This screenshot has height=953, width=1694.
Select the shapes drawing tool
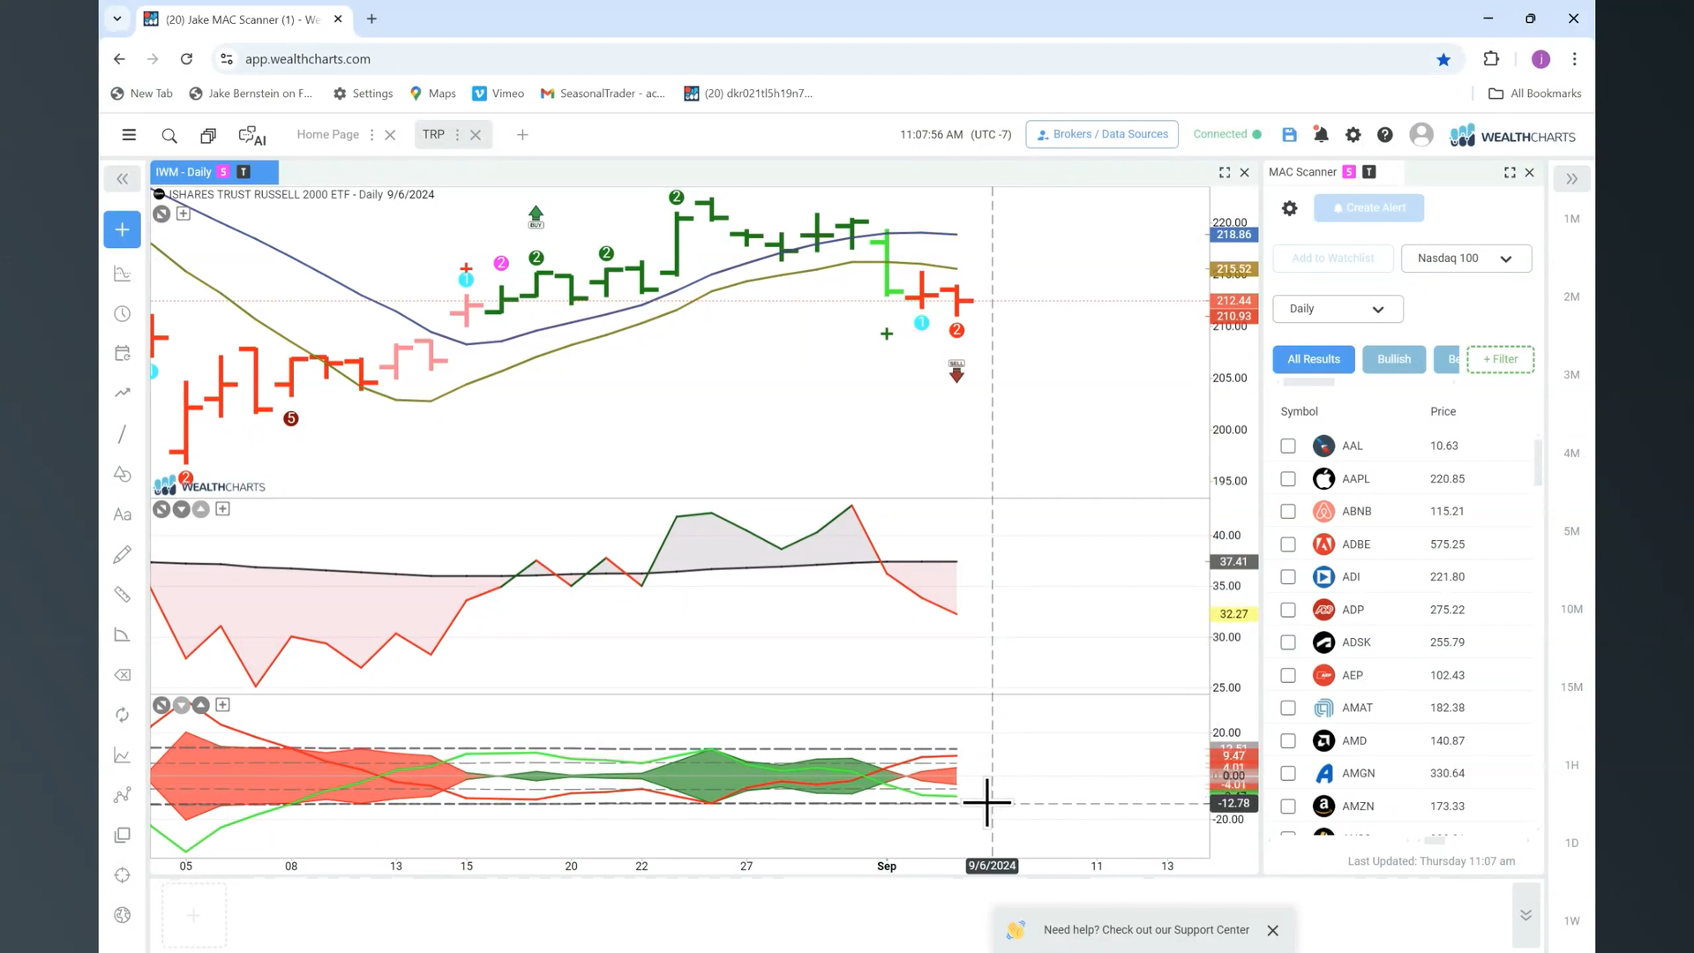tap(123, 474)
